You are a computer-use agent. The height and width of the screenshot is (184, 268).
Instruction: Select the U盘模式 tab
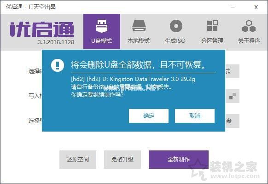[x=102, y=31]
